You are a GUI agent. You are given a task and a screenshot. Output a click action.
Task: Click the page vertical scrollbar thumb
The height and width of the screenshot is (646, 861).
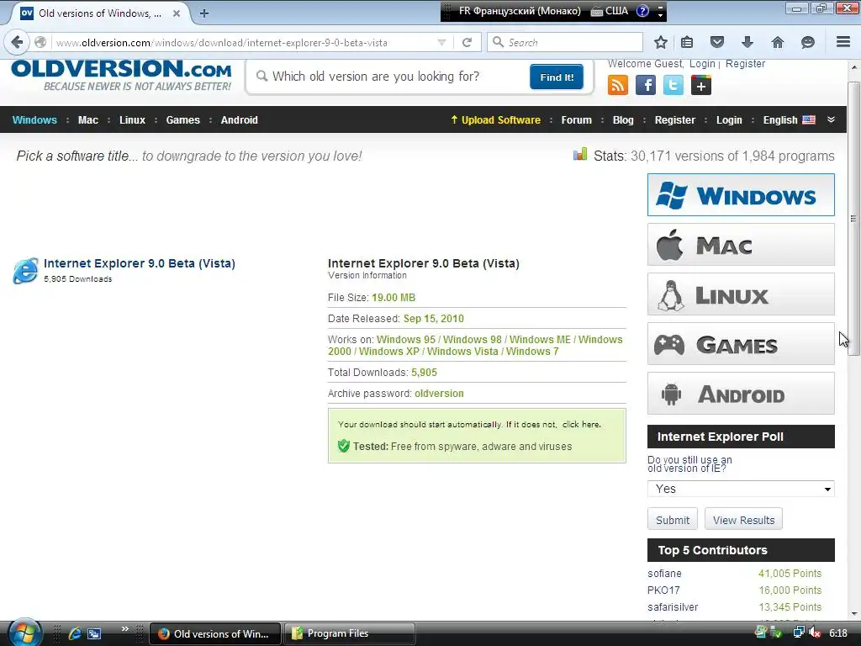(853, 219)
